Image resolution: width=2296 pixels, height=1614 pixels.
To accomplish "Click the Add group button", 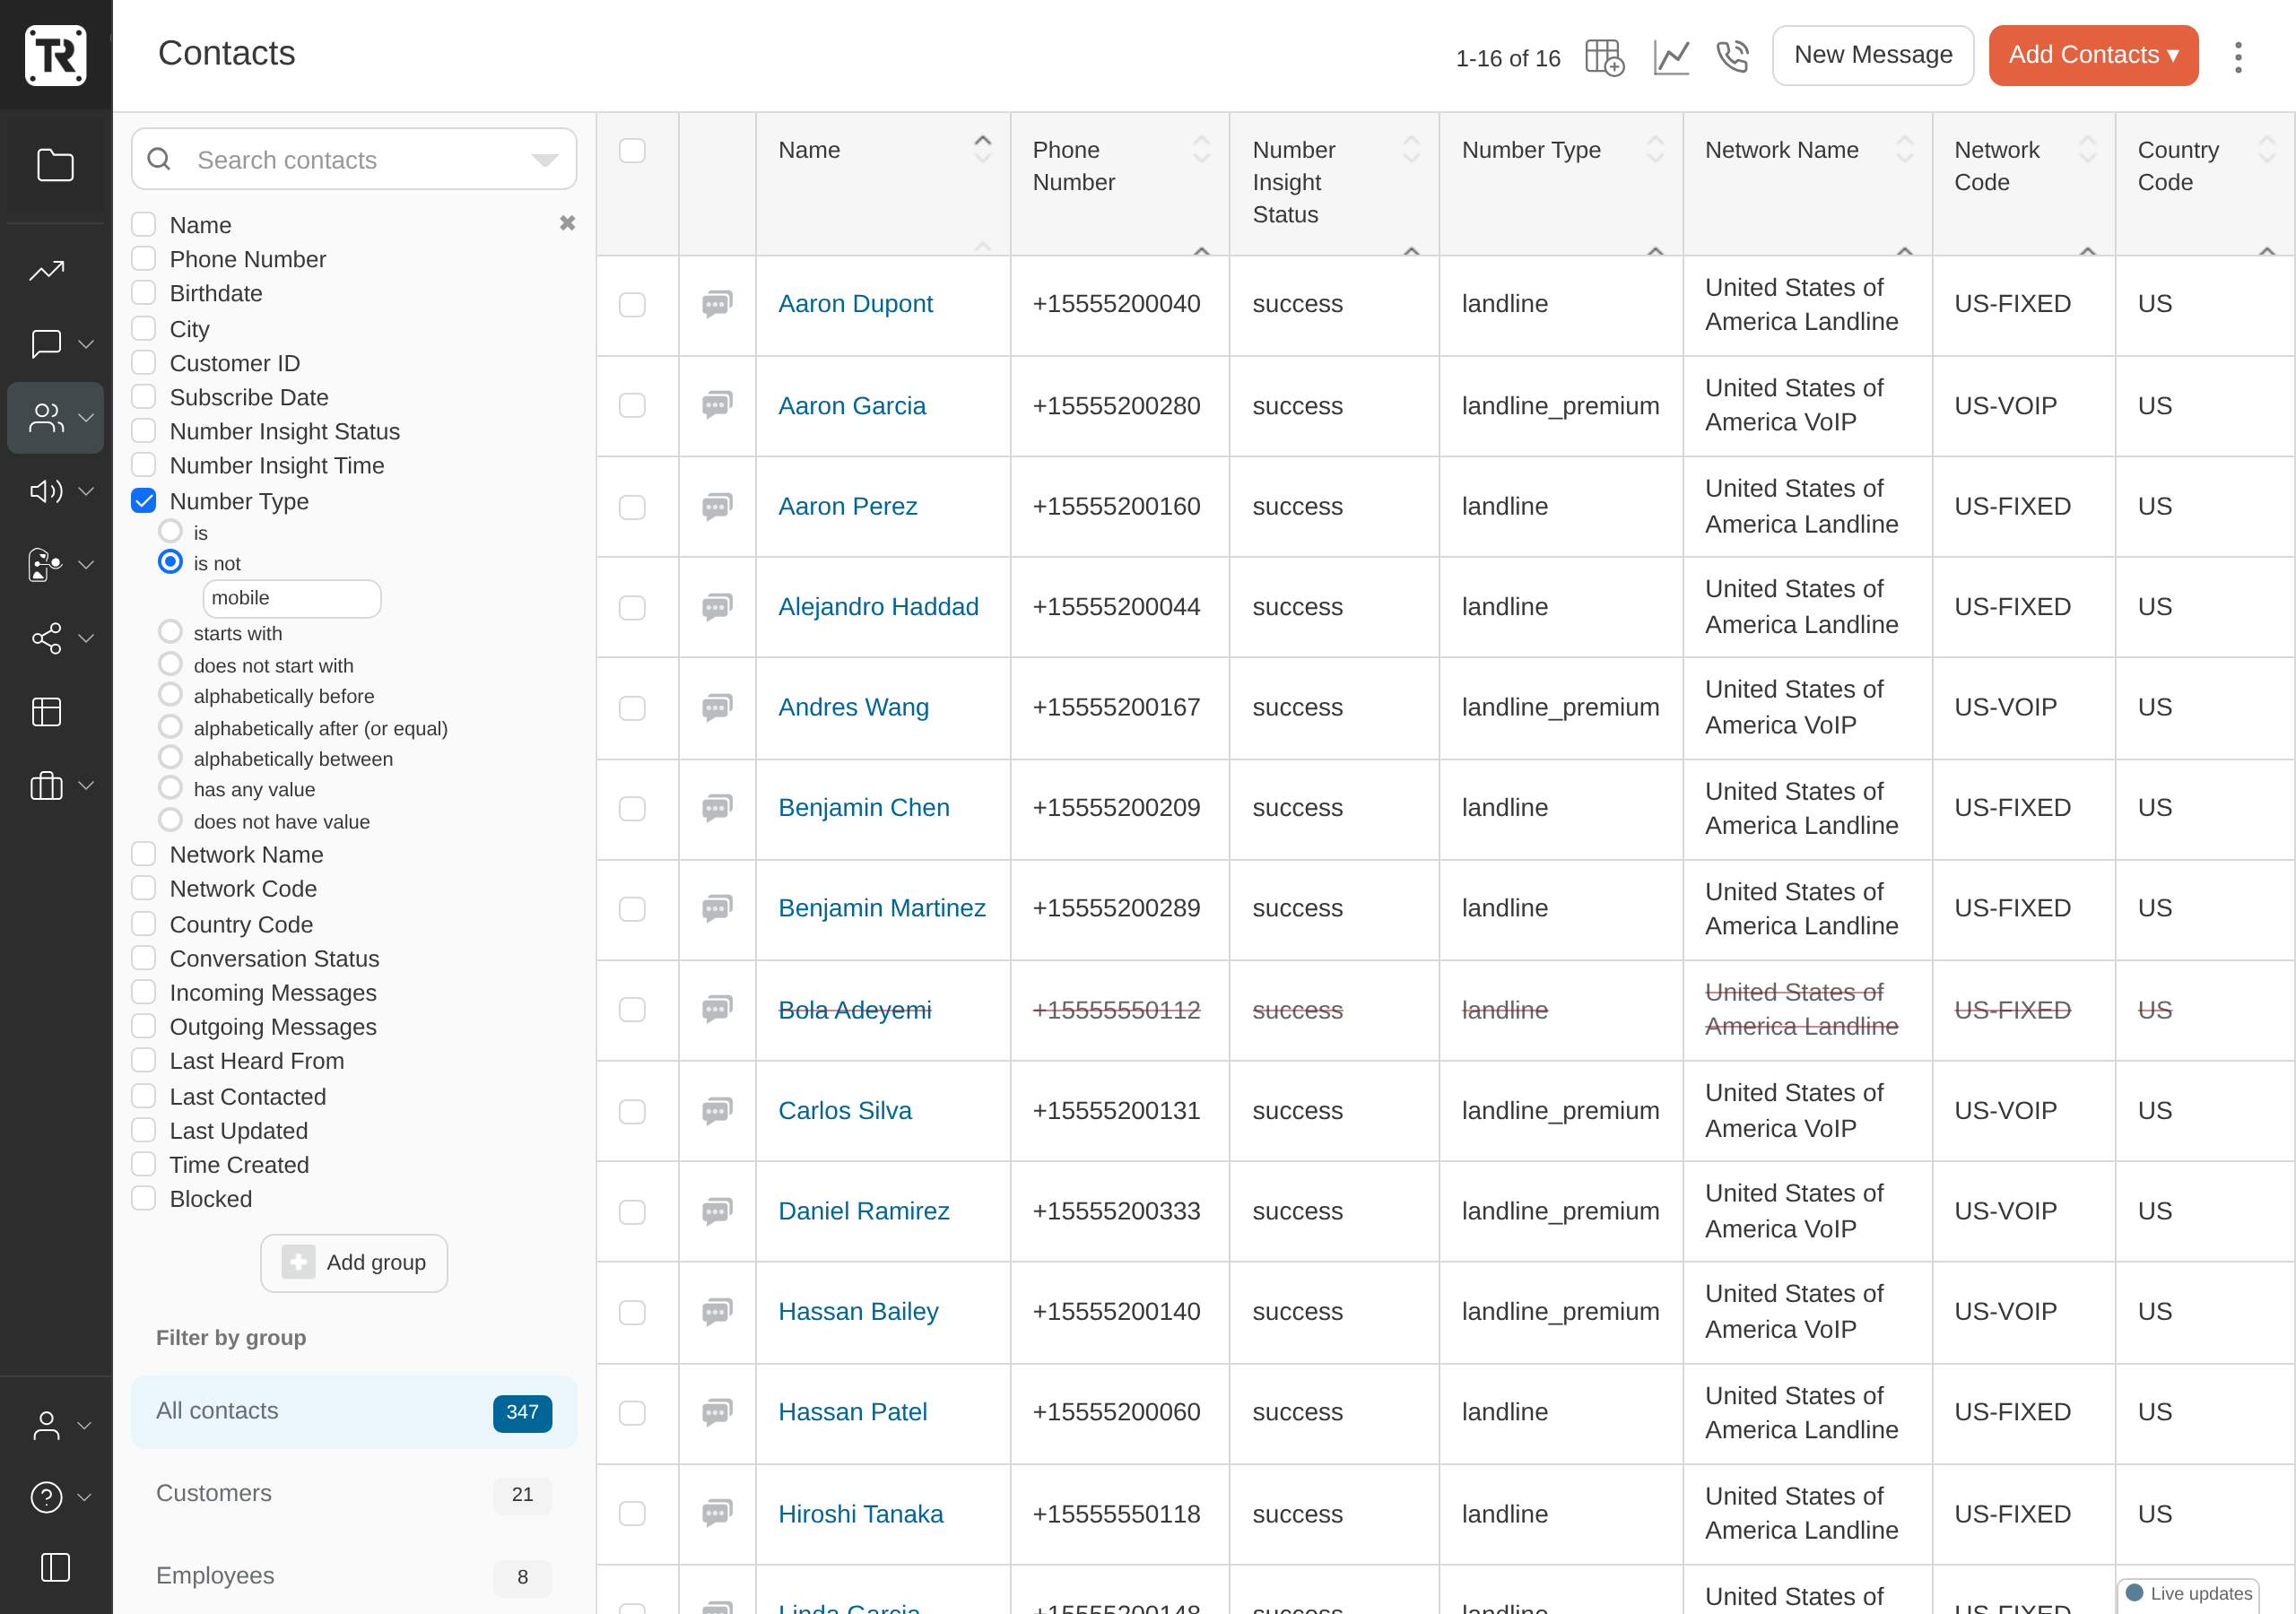I will (x=354, y=1262).
